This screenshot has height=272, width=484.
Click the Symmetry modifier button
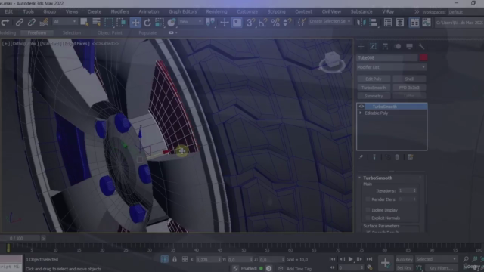[x=374, y=96]
